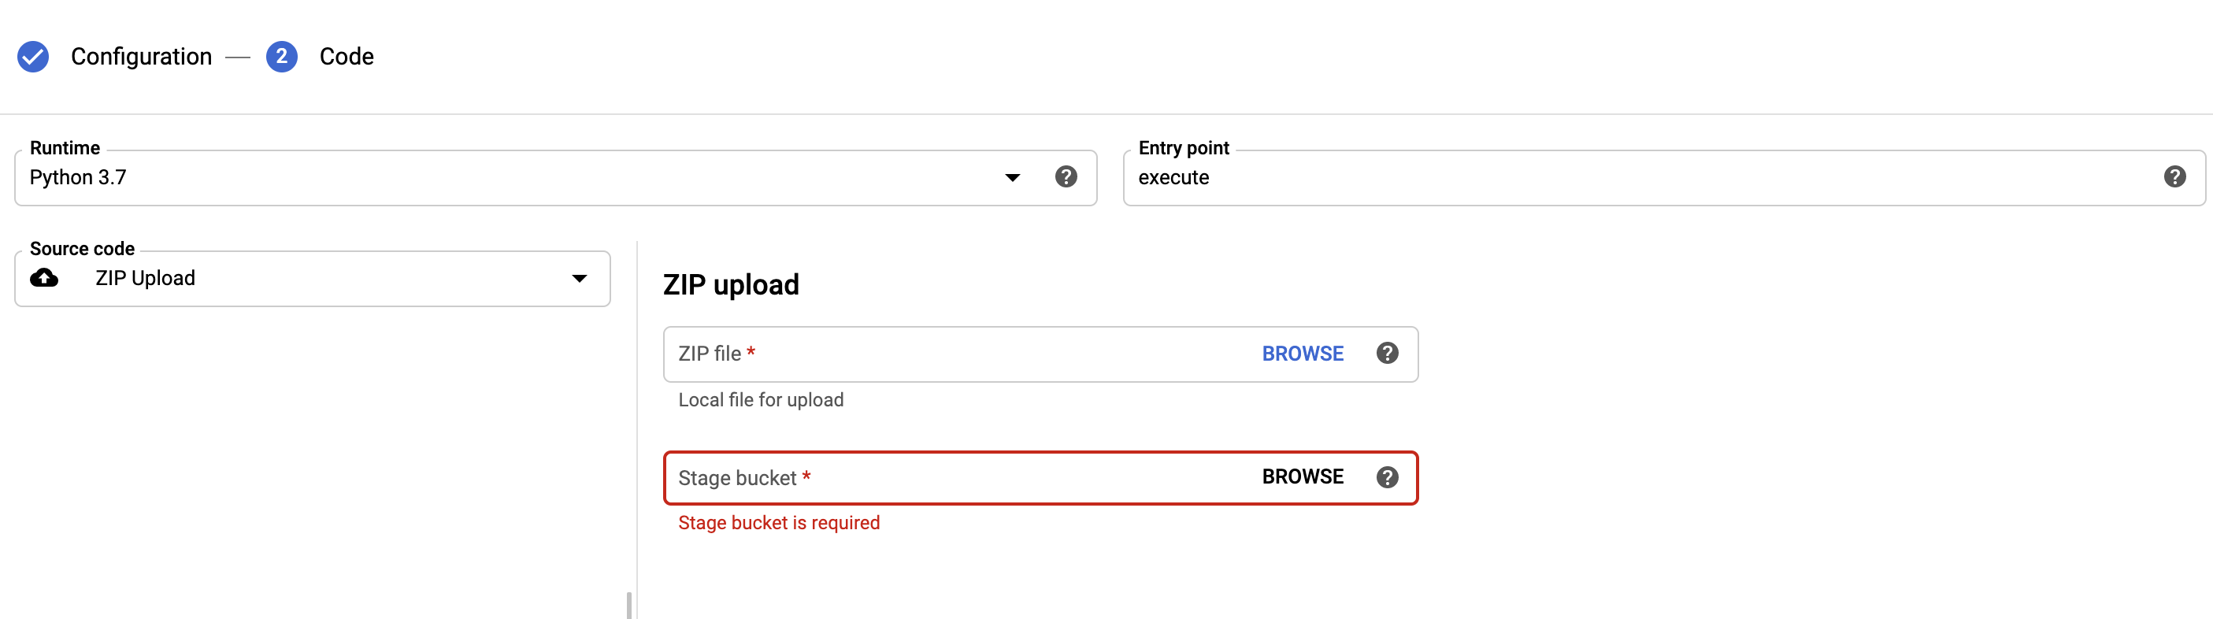Viewport: 2213px width, 619px height.
Task: Click into the ZIP file input field
Action: (x=958, y=354)
